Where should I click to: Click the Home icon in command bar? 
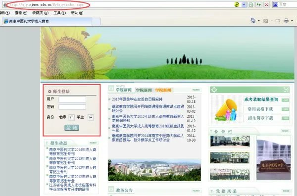pos(253,21)
